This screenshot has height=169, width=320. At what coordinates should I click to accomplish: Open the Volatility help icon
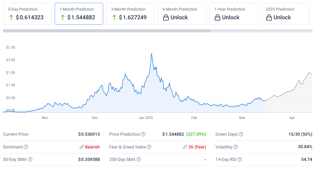click(x=236, y=147)
